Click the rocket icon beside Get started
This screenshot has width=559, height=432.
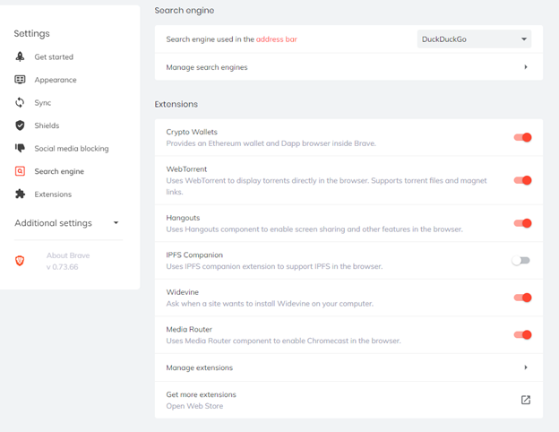click(20, 56)
